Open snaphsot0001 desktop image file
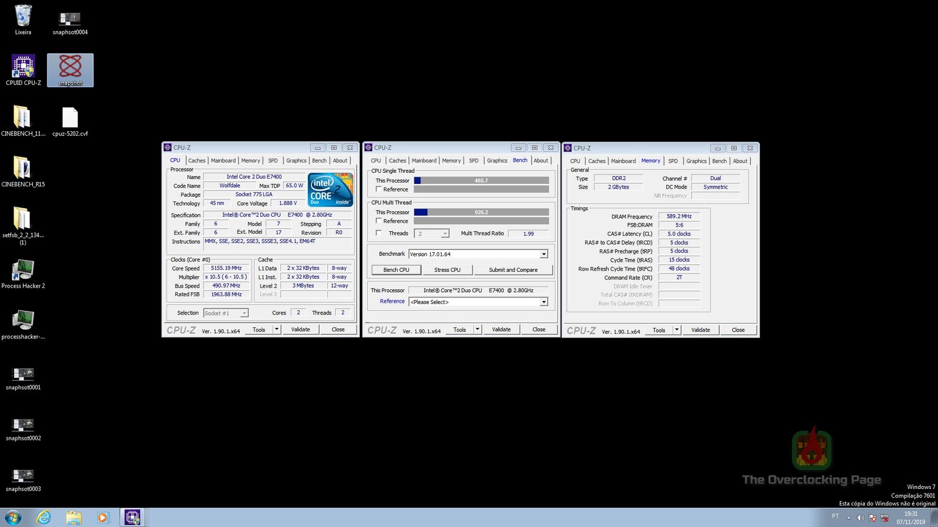This screenshot has width=938, height=527. click(23, 374)
